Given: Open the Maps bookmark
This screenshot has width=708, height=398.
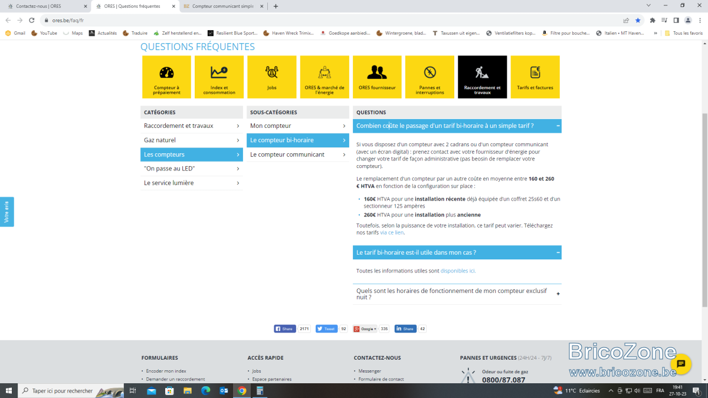Looking at the screenshot, I should tap(73, 33).
